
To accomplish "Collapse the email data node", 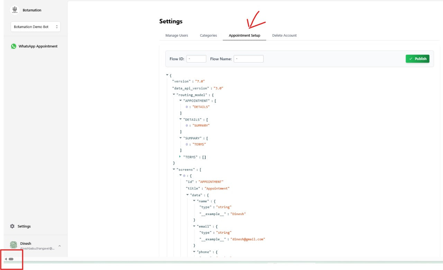I will point(194,226).
